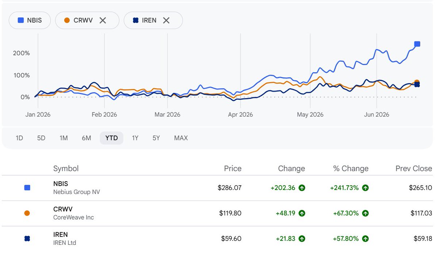Click the Mar 2026 x-axis label
Image resolution: width=438 pixels, height=255 pixels.
pyautogui.click(x=168, y=115)
